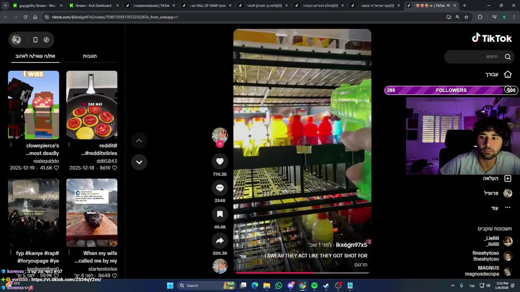
Task: Click תרגום to translate caption
Action: tap(361, 264)
